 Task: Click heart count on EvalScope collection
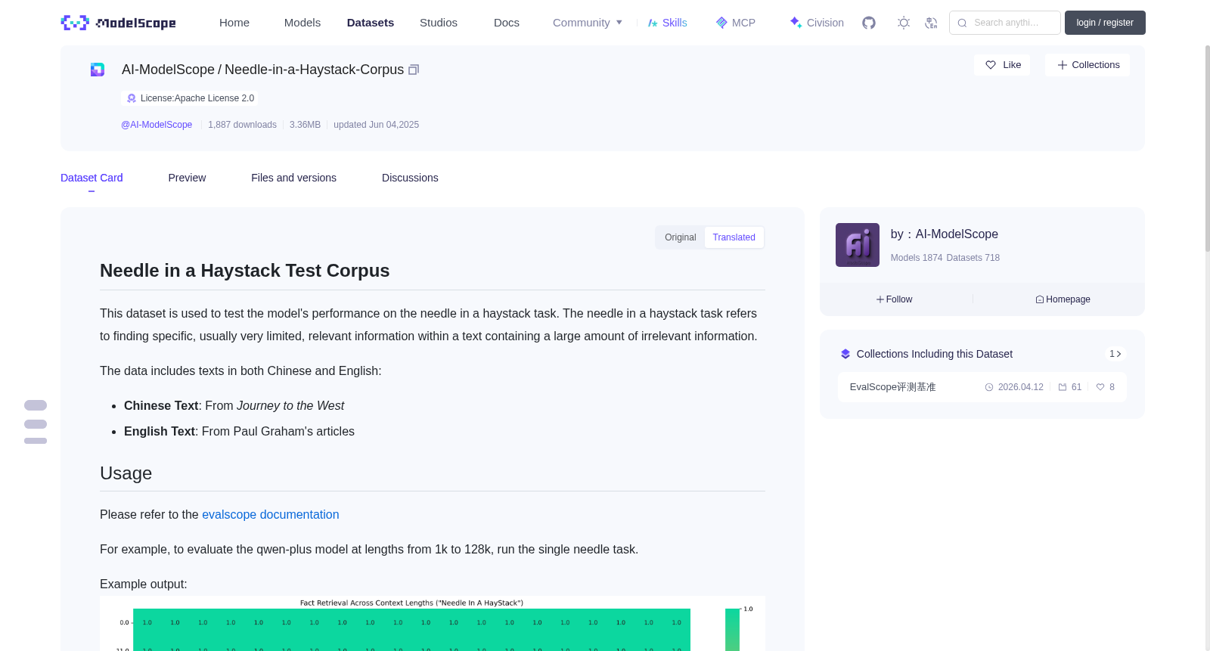[1106, 387]
